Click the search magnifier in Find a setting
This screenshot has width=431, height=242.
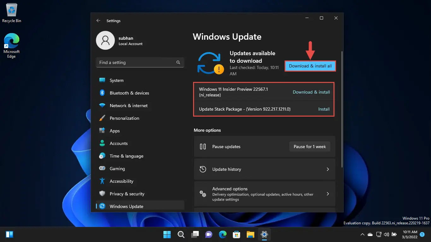click(x=178, y=62)
